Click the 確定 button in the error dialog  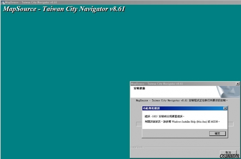[217, 133]
